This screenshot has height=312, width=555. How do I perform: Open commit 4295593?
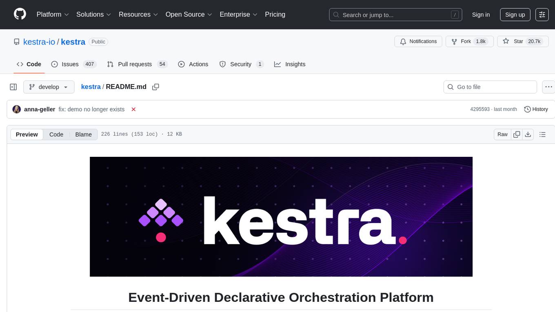pos(480,109)
